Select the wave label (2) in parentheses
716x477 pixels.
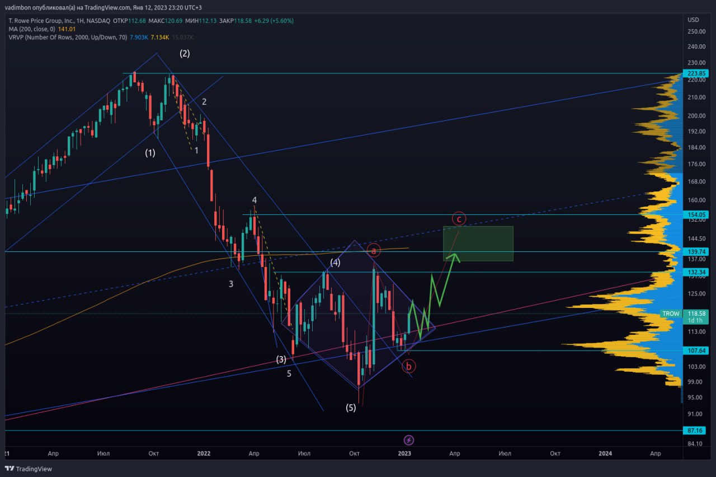coord(185,54)
